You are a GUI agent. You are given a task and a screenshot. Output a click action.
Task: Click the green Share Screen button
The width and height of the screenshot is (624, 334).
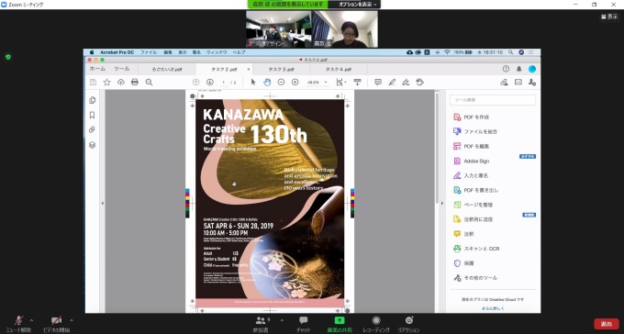340,323
